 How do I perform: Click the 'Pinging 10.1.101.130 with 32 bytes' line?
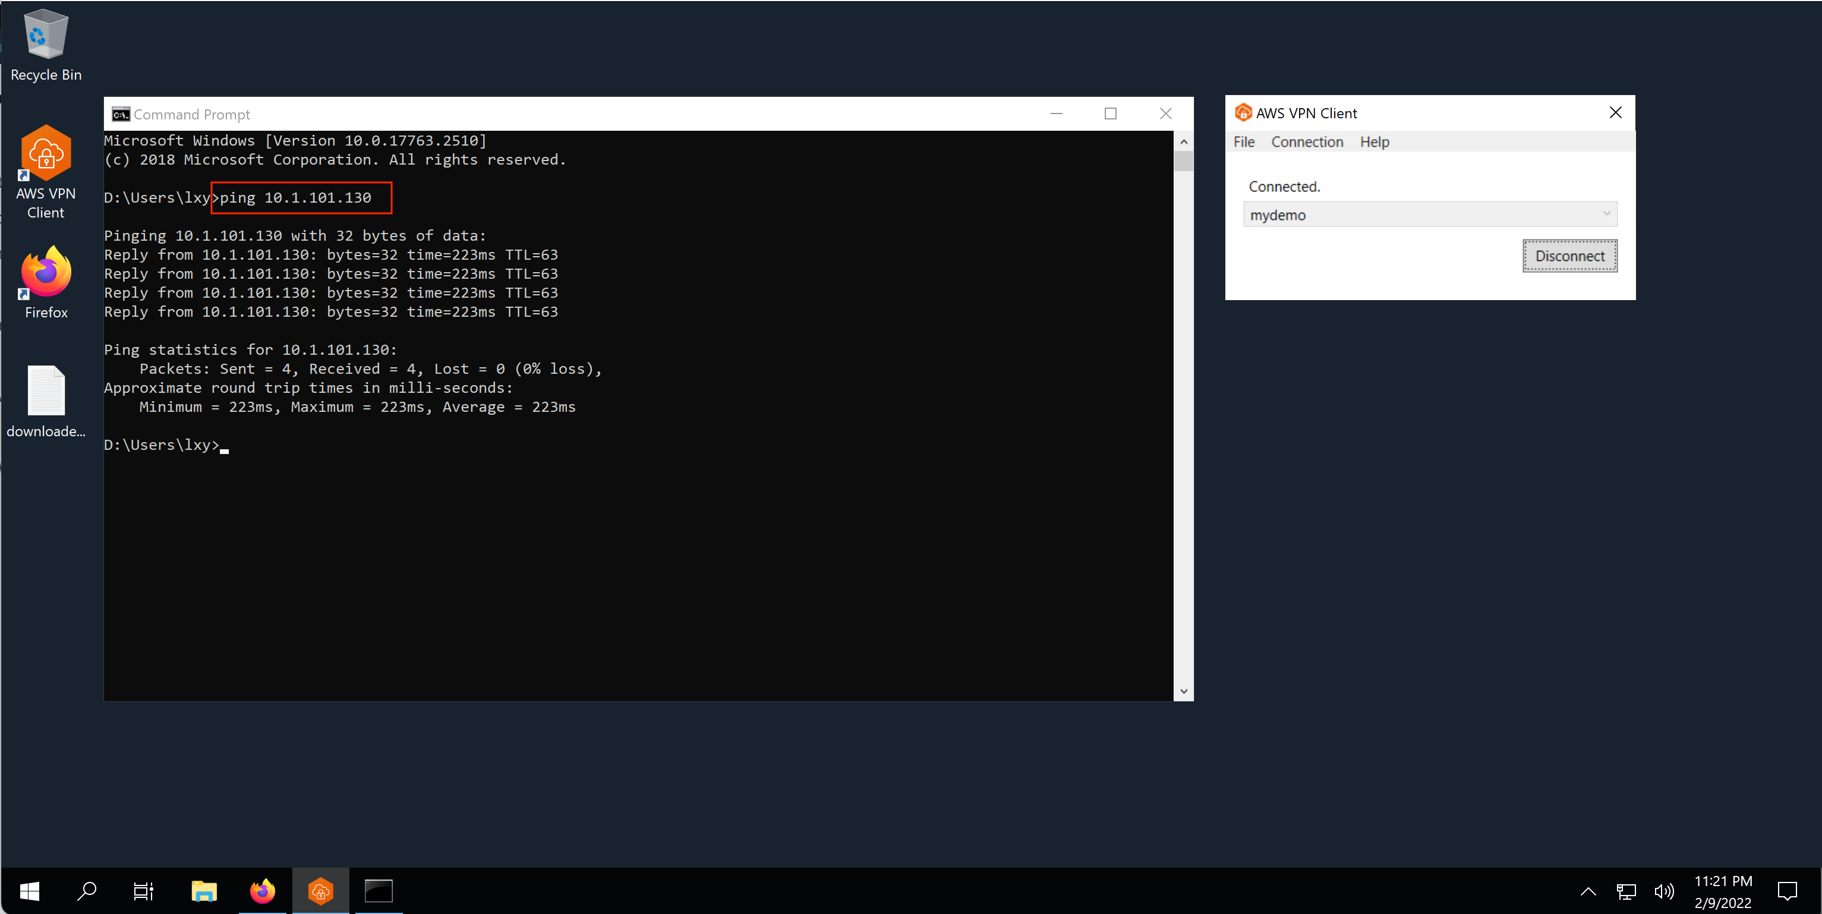(x=295, y=235)
